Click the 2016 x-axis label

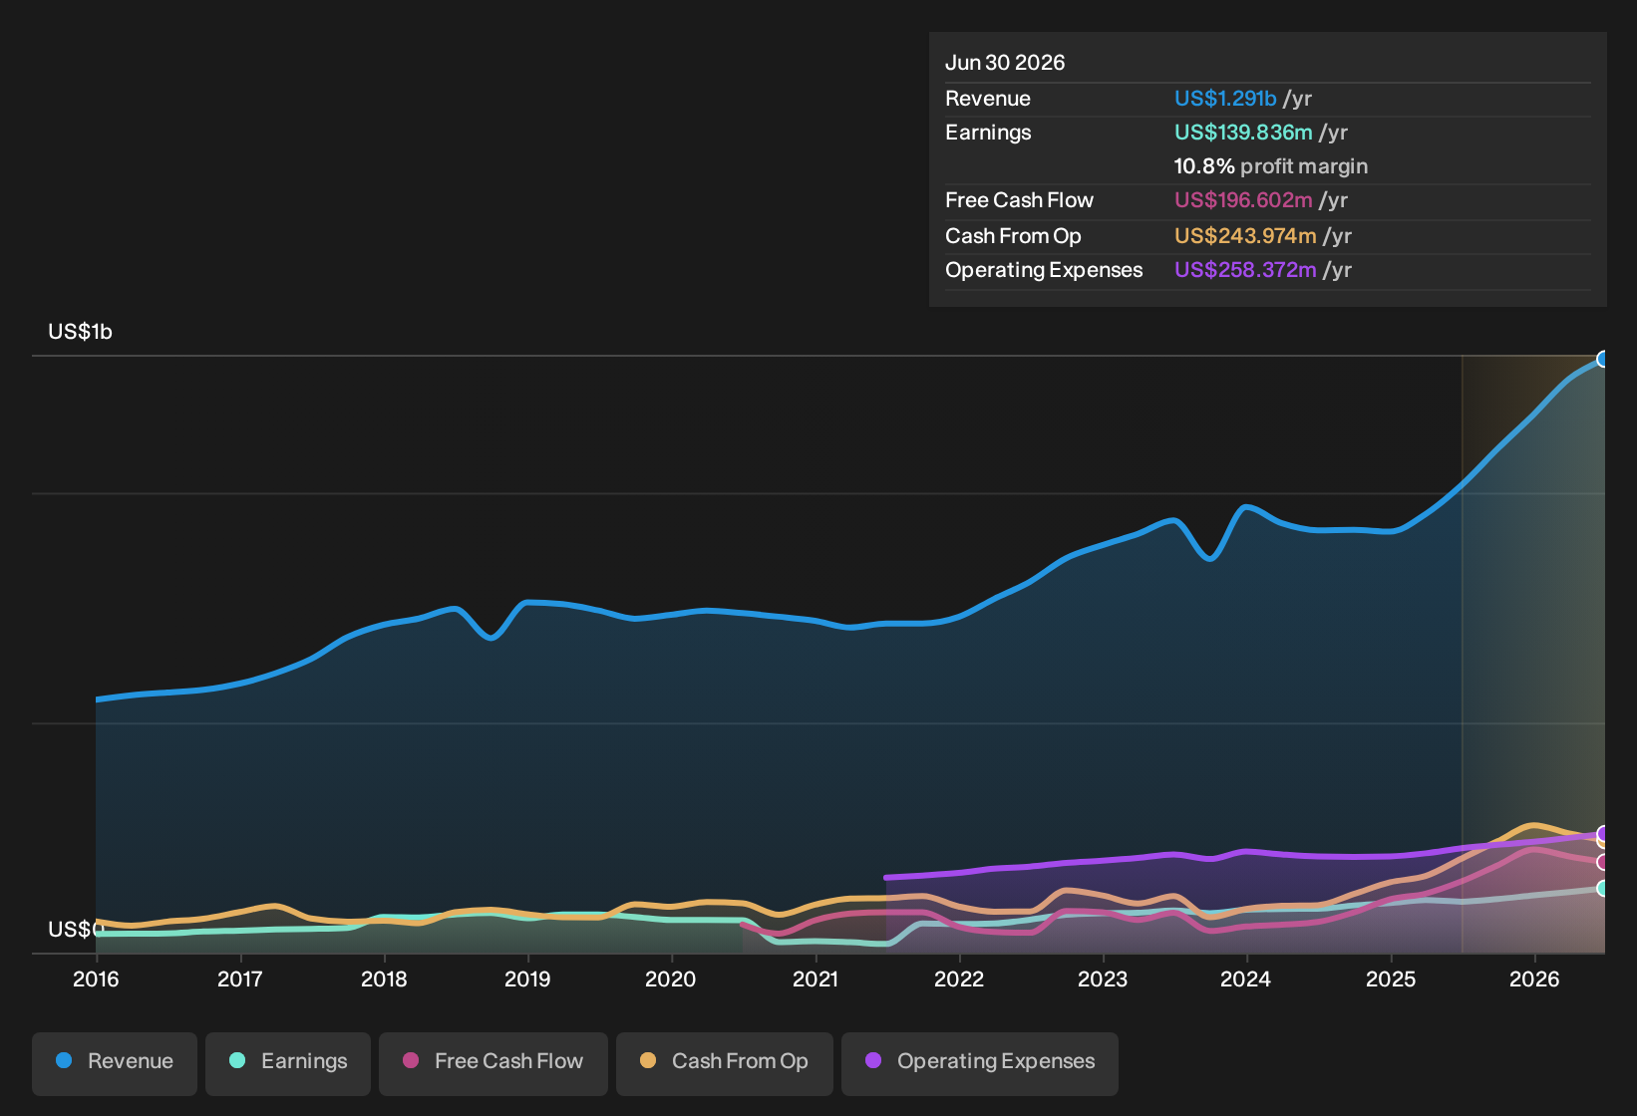pyautogui.click(x=96, y=979)
